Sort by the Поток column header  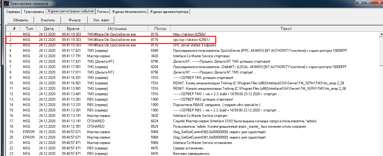point(160,29)
